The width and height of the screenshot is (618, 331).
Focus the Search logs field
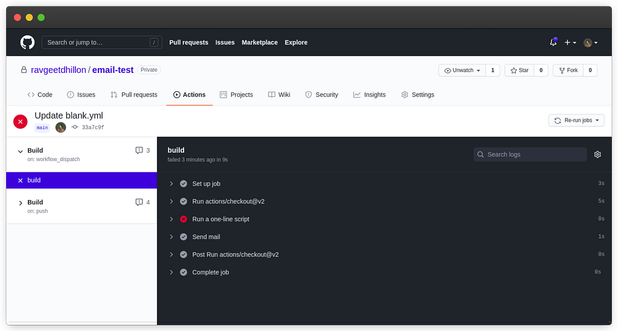(530, 154)
